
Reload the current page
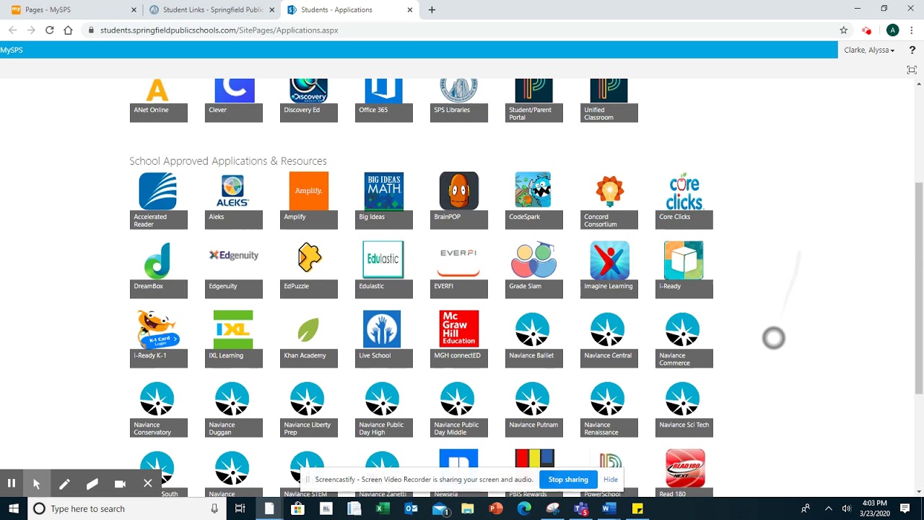click(x=49, y=30)
